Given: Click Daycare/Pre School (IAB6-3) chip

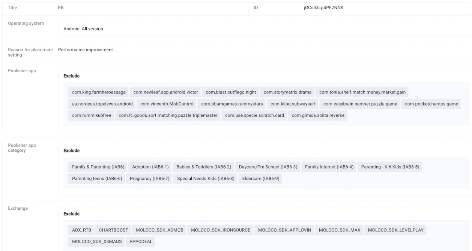Looking at the screenshot, I should (x=268, y=167).
